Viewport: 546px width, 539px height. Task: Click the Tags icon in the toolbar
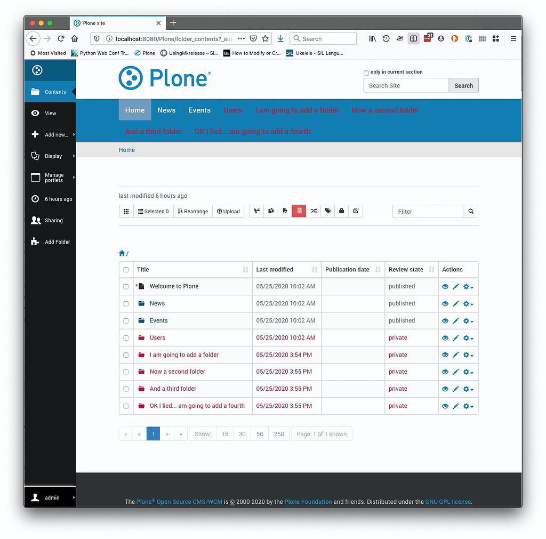point(327,211)
